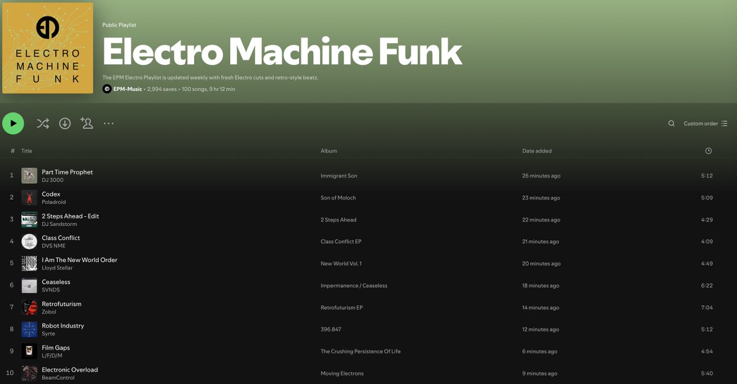Click '26 minutes ago' date added text

point(541,176)
